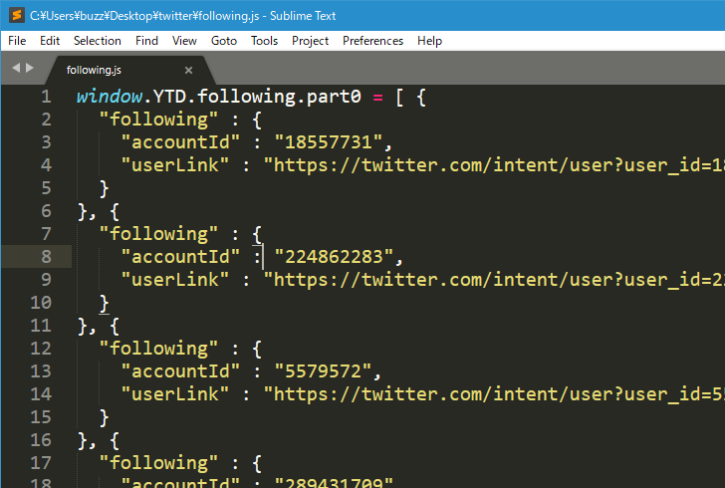Viewport: 725px width, 488px height.
Task: Open the Help menu
Action: coord(429,41)
